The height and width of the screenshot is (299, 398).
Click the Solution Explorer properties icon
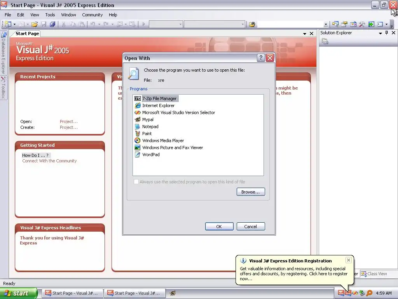325,41
